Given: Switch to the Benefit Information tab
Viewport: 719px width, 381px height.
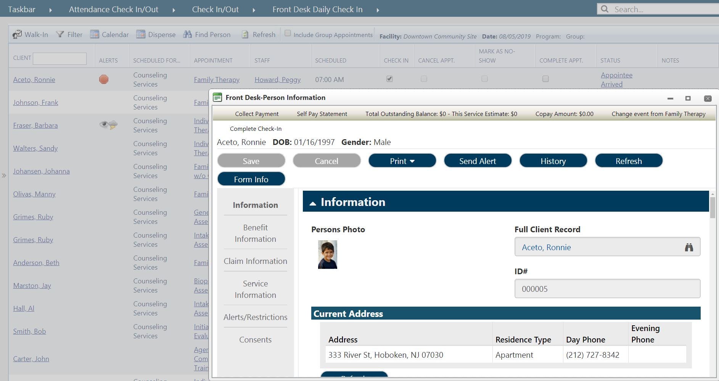Looking at the screenshot, I should coord(255,233).
